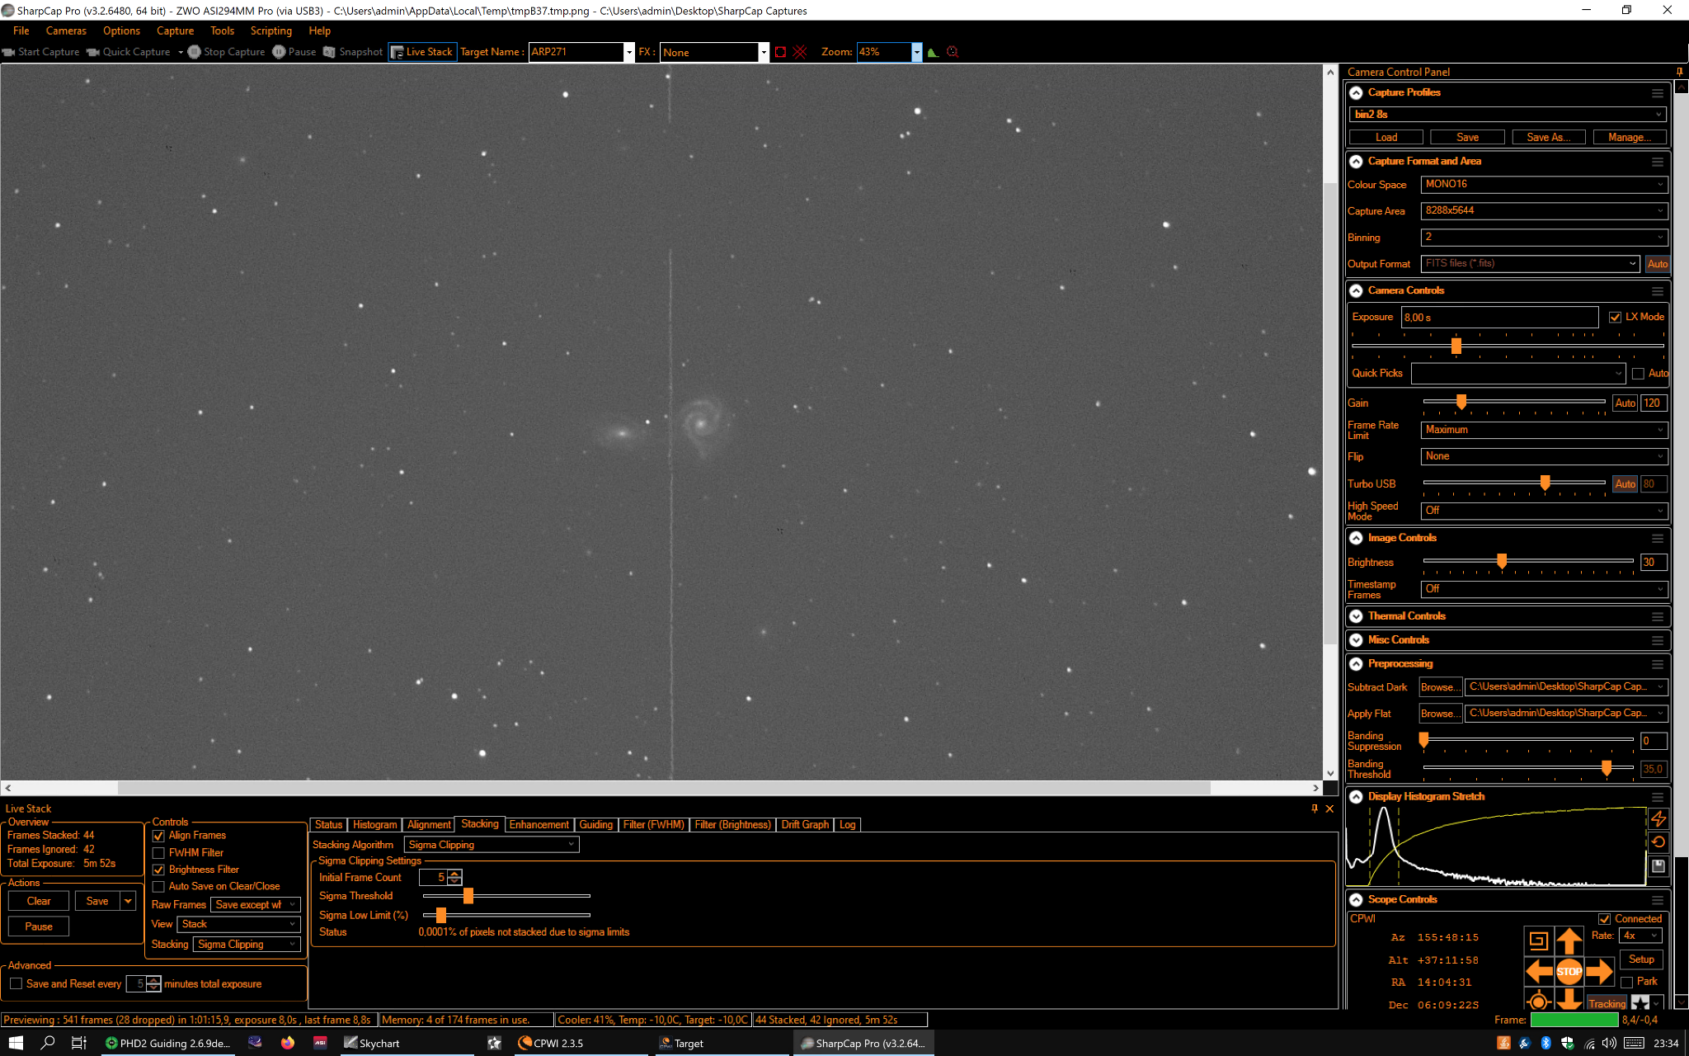Open the Frame Rate Limit dropdown
The width and height of the screenshot is (1689, 1056).
click(x=1544, y=430)
